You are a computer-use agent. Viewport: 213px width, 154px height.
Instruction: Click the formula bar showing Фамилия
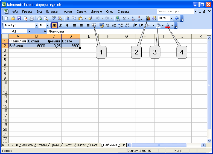click(x=129, y=31)
